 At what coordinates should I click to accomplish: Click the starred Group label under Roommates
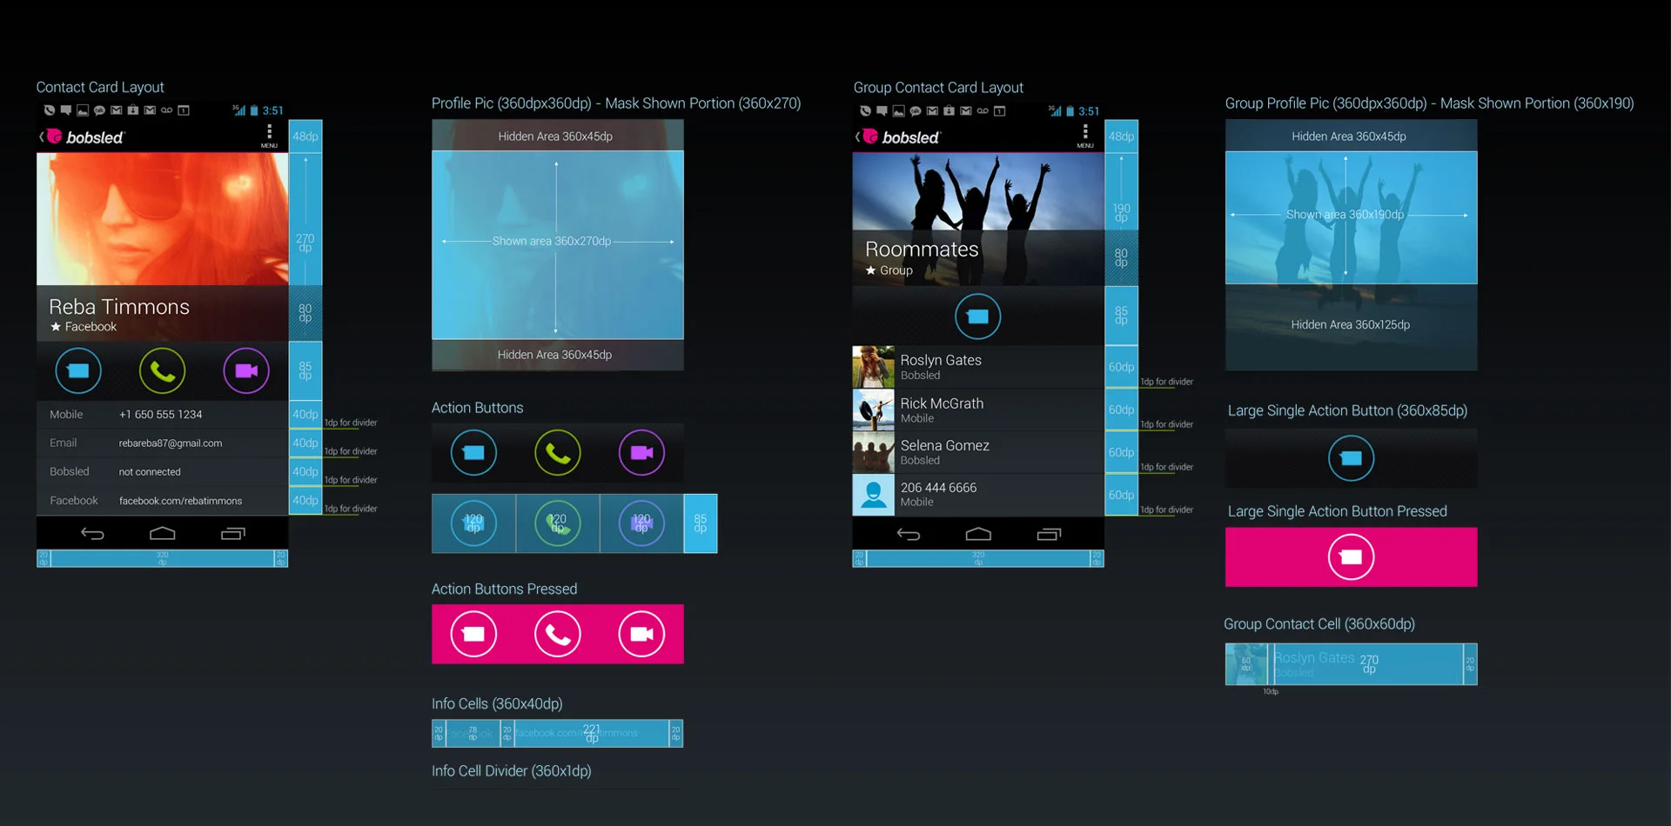tap(889, 270)
